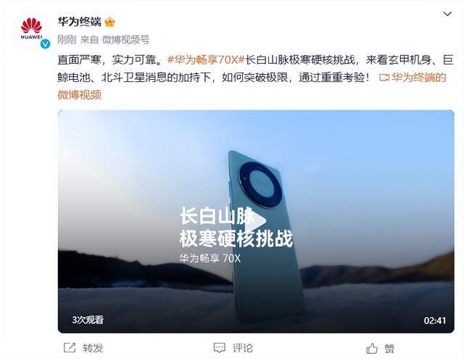This screenshot has height=359, width=464.
Task: Open the 华为终端 account name
Action: (79, 22)
